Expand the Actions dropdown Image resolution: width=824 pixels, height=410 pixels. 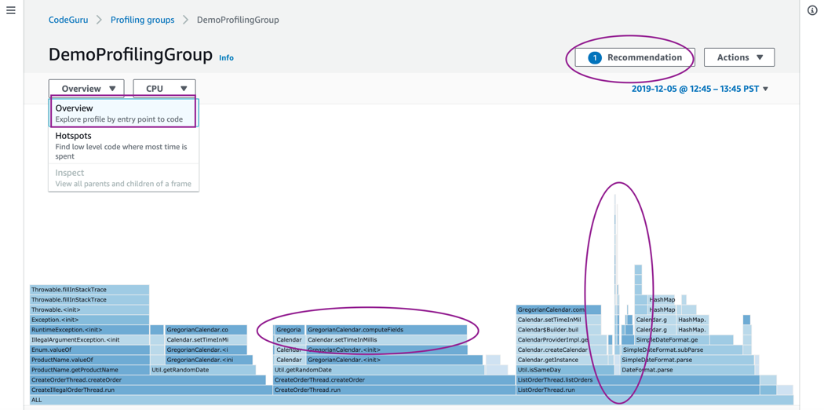(739, 57)
